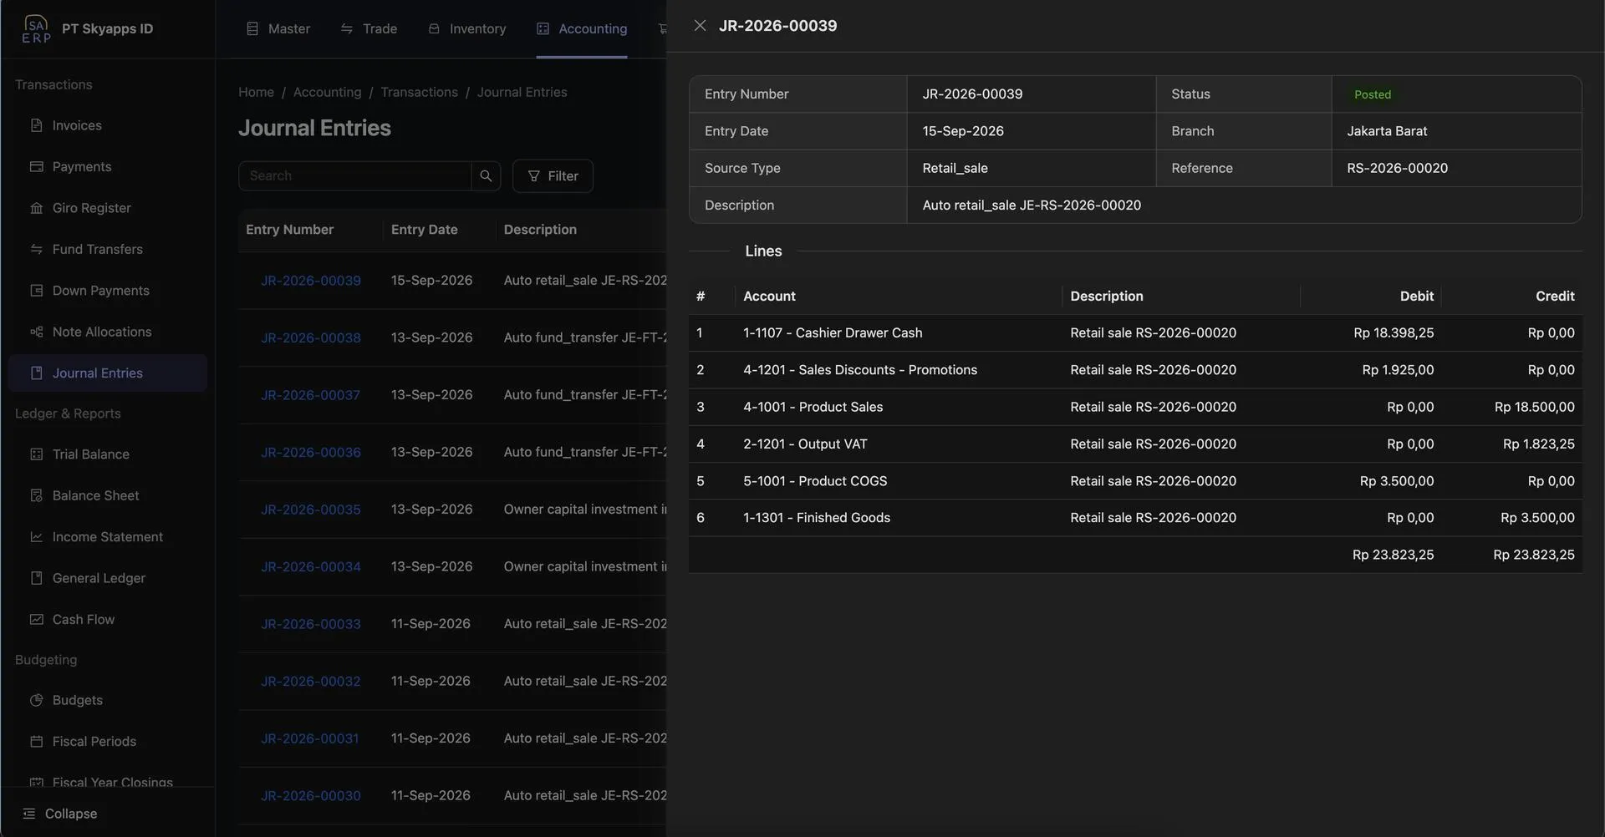Collapse the sidebar using Collapse button
The height and width of the screenshot is (837, 1605).
[60, 814]
